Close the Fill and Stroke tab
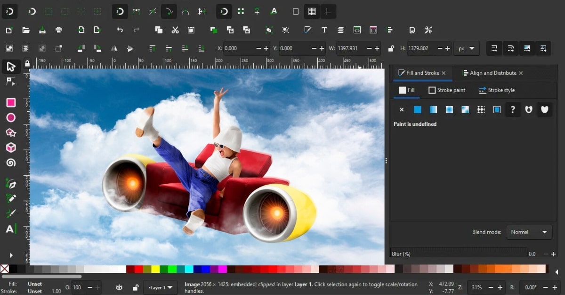Screen dimensions: 565x295 444,73
